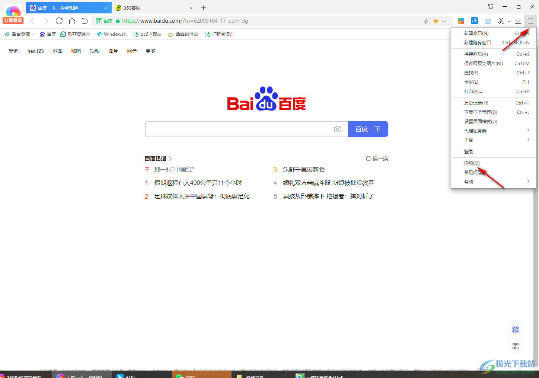Click the forward navigation arrow

click(x=46, y=21)
